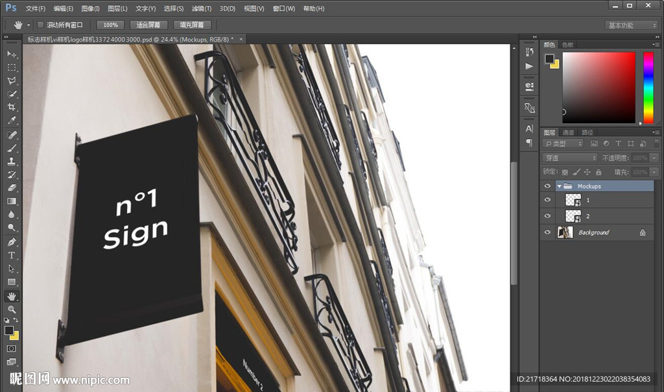Screen dimensions: 664x392
Task: Open the 滤镜(T) filter menu
Action: pos(202,8)
